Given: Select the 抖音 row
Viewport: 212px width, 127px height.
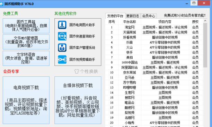Looking at the screenshot, I should (x=154, y=42).
